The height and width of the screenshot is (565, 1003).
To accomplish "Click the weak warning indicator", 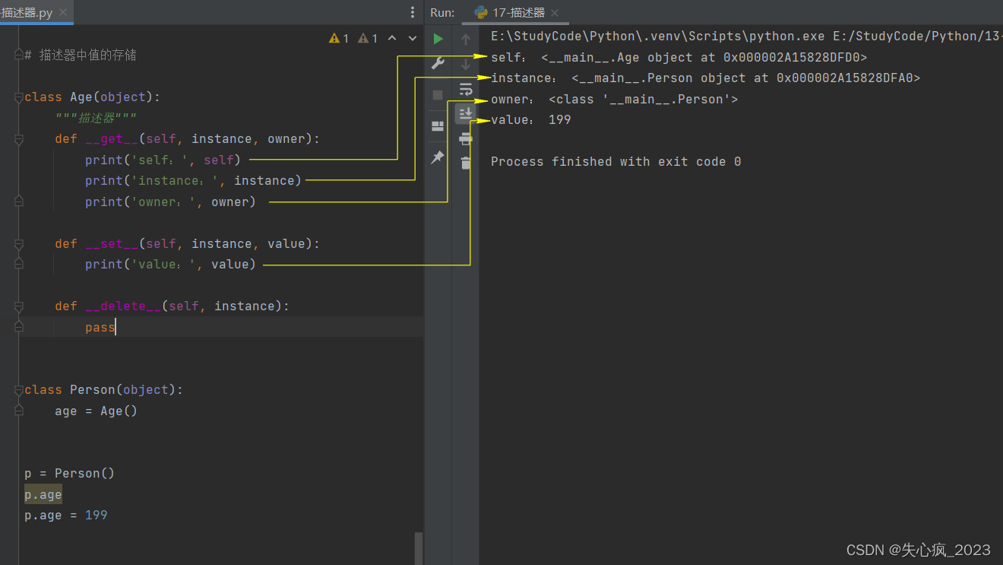I will point(368,38).
